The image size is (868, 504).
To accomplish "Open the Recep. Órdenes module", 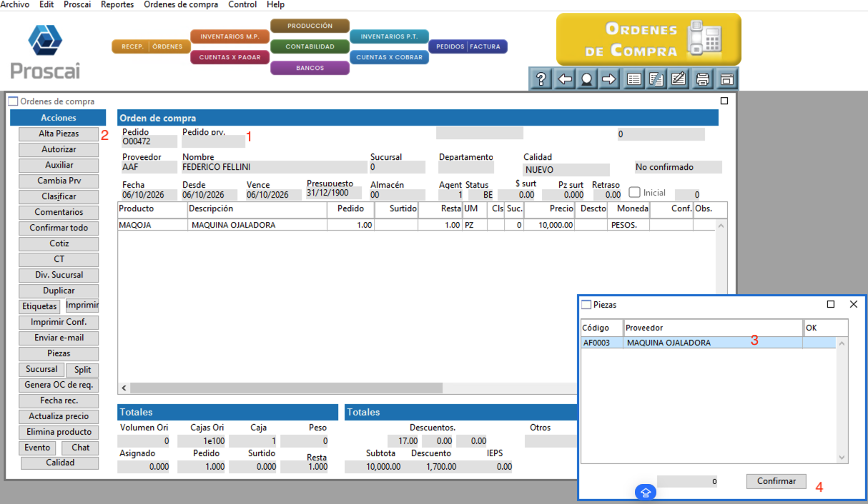I will (150, 47).
